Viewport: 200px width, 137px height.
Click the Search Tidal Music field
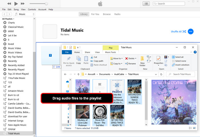(x=181, y=74)
